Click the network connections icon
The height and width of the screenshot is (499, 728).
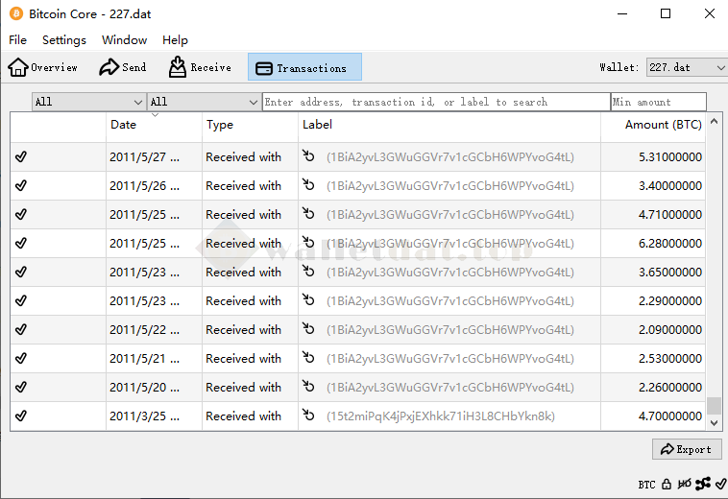click(703, 485)
